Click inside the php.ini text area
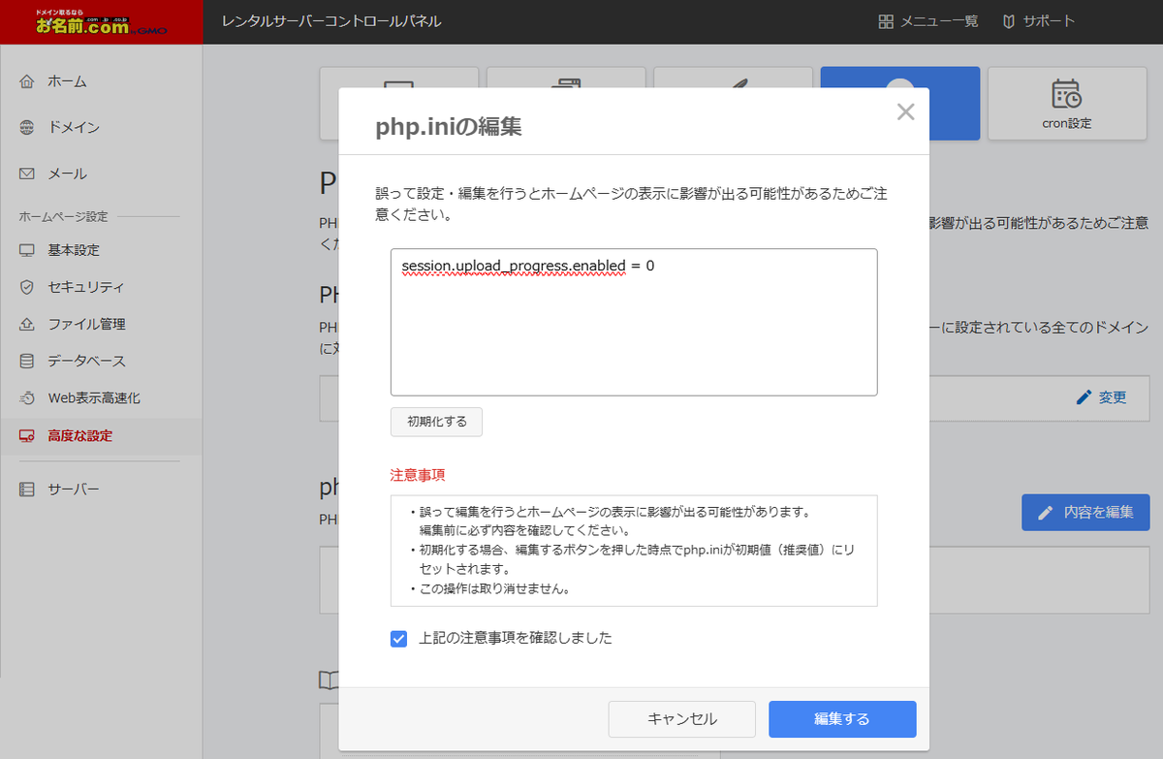 tap(634, 322)
